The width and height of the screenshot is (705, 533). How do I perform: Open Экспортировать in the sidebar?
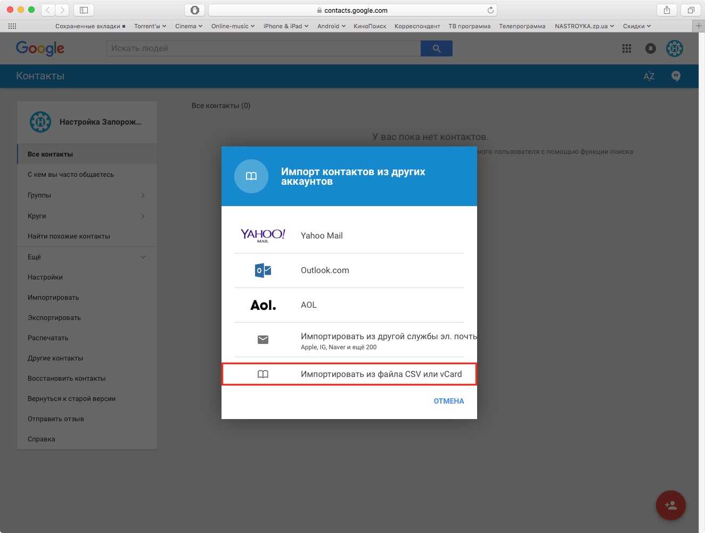point(54,318)
